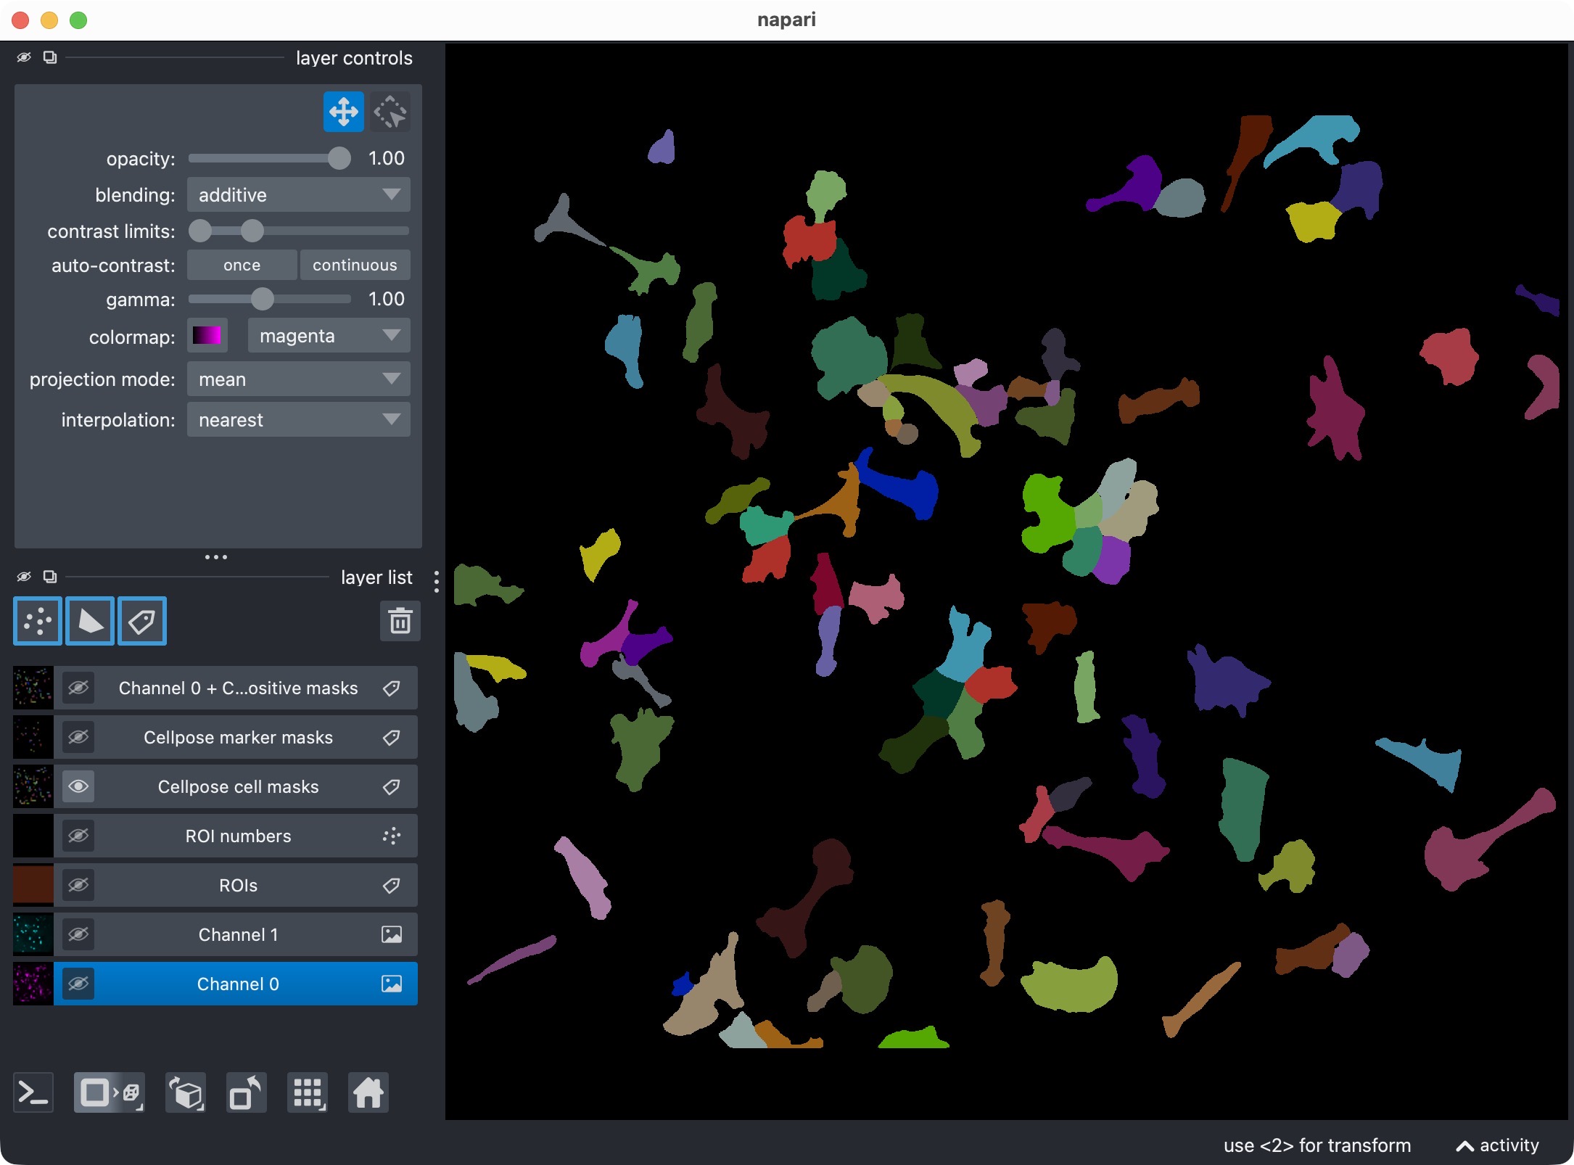The height and width of the screenshot is (1165, 1574).
Task: Click the dock splitter three-dots handle
Action: [x=216, y=557]
